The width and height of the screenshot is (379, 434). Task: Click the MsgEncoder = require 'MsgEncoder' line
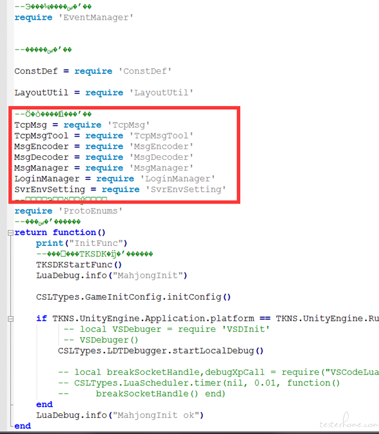click(104, 146)
